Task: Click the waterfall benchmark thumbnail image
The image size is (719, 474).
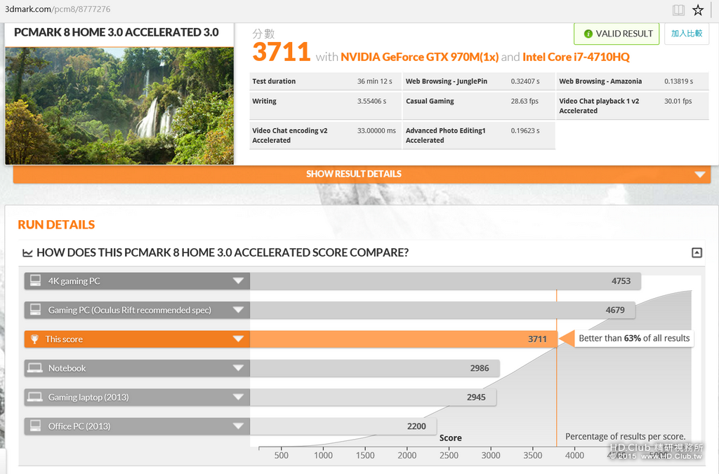Action: click(x=119, y=106)
